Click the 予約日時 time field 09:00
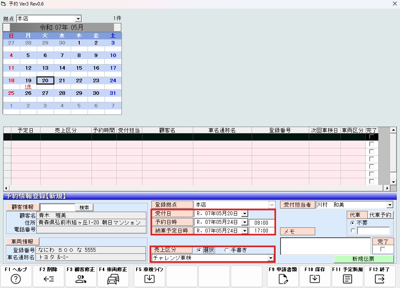 pos(261,223)
